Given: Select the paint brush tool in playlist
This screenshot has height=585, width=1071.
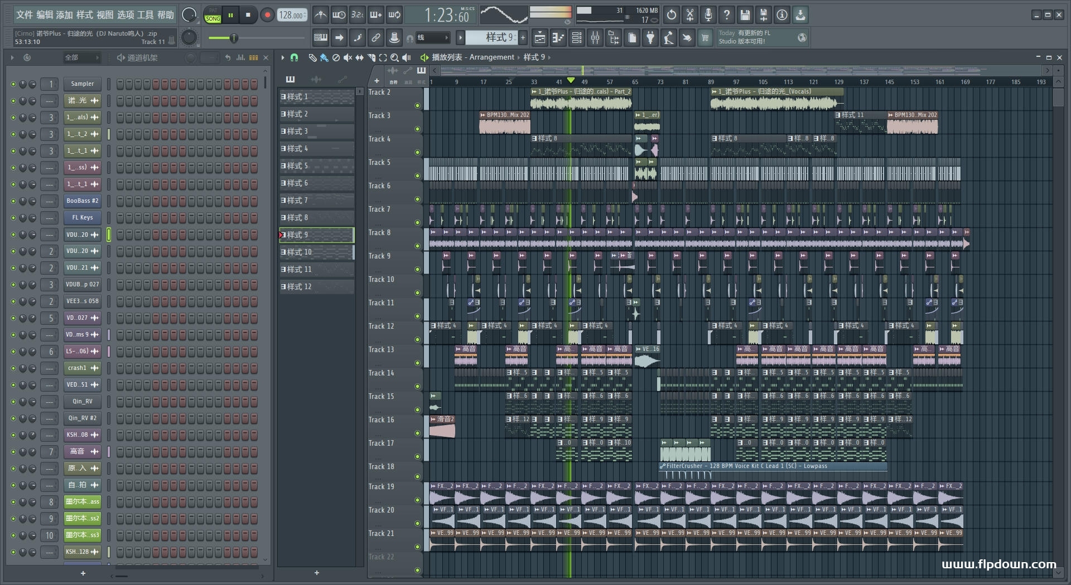Looking at the screenshot, I should (x=324, y=57).
